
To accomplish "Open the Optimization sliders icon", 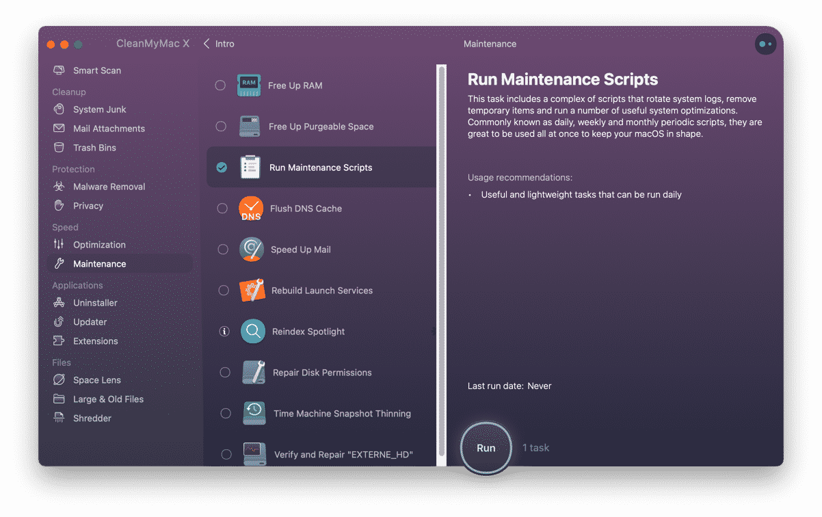I will (59, 245).
